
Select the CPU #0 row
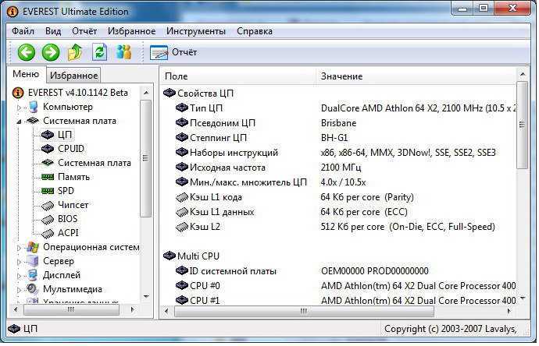(339, 286)
